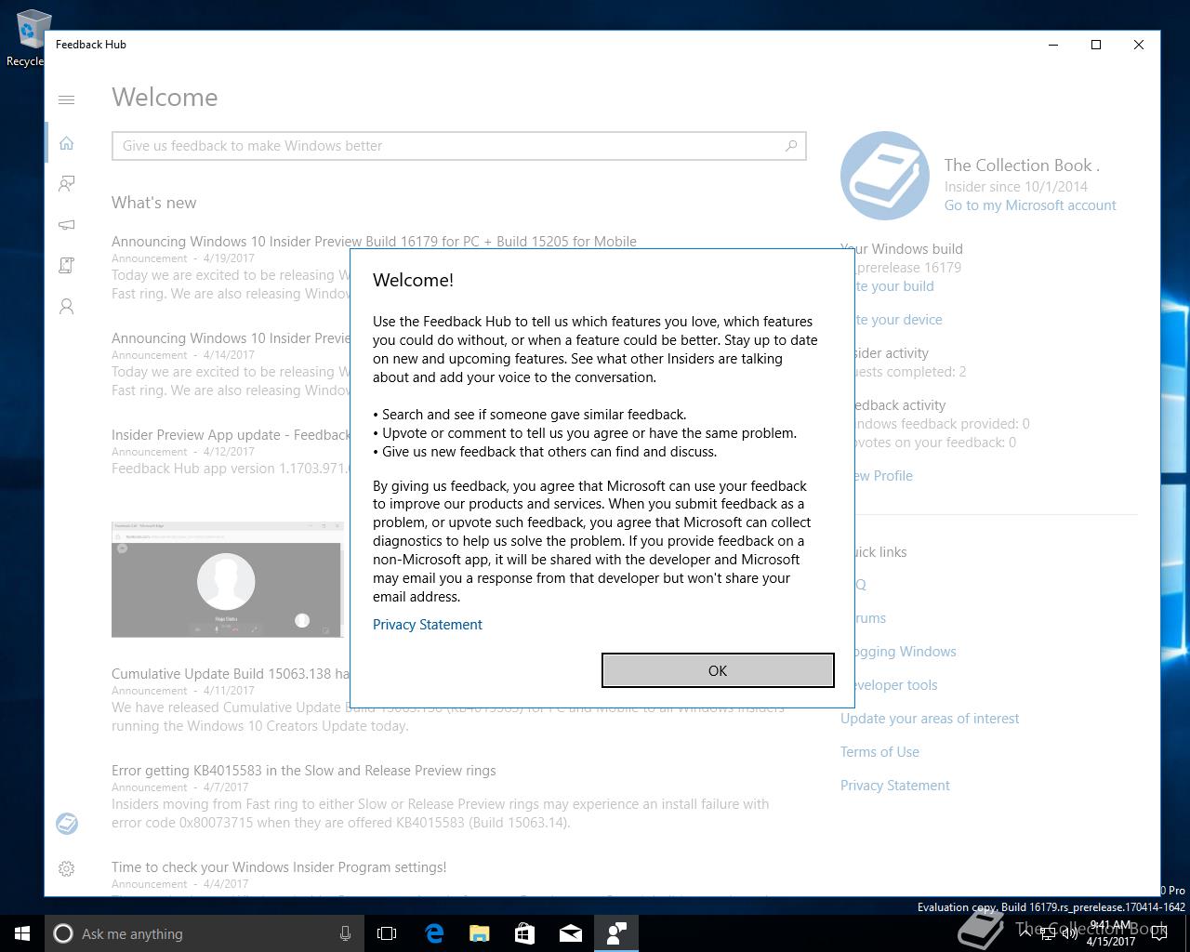Click the taskbar clock and date
Image resolution: width=1190 pixels, height=952 pixels.
(x=1111, y=933)
